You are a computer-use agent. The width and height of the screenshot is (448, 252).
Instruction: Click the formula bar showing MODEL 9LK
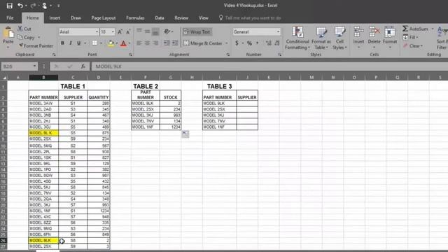(x=269, y=66)
